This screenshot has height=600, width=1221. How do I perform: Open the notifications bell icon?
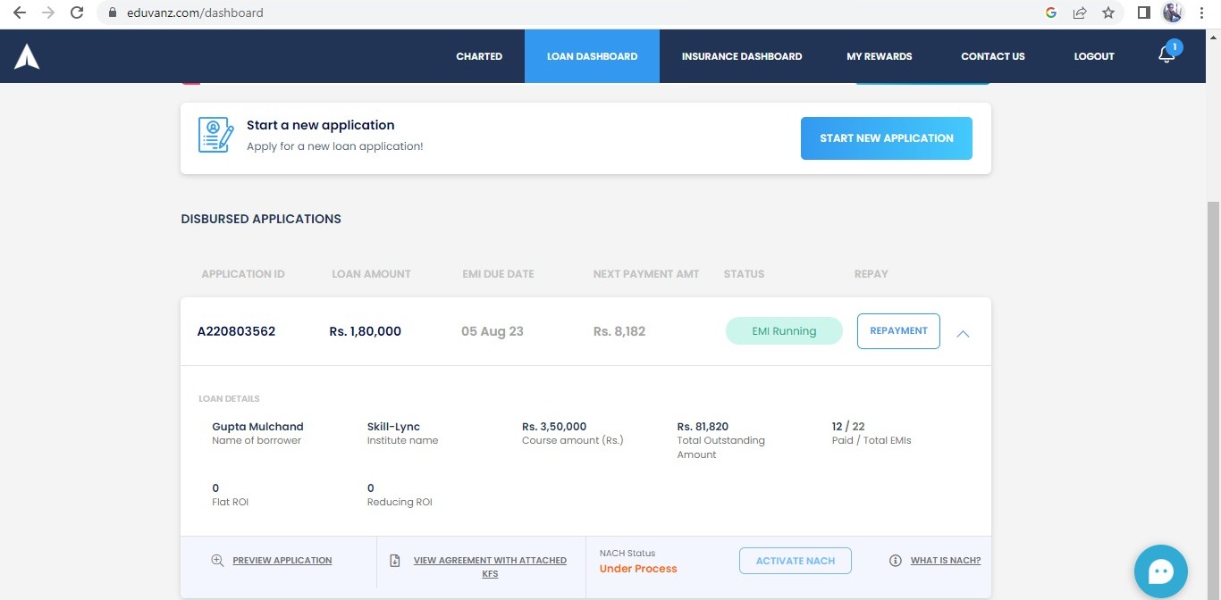pyautogui.click(x=1166, y=54)
